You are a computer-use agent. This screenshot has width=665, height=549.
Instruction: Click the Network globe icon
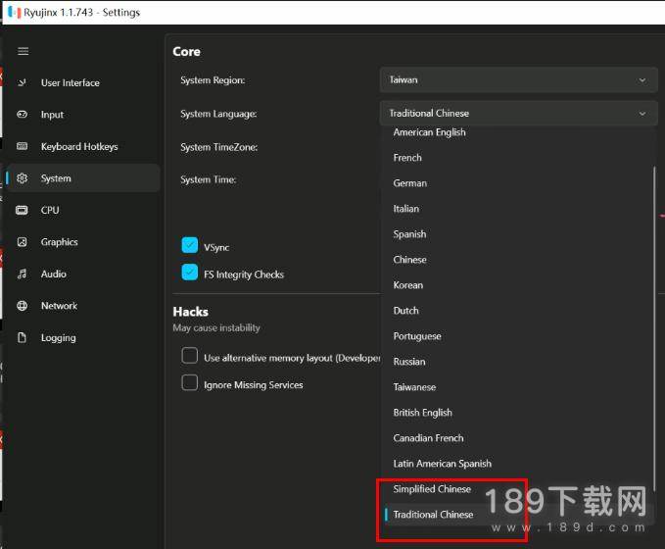tap(23, 306)
